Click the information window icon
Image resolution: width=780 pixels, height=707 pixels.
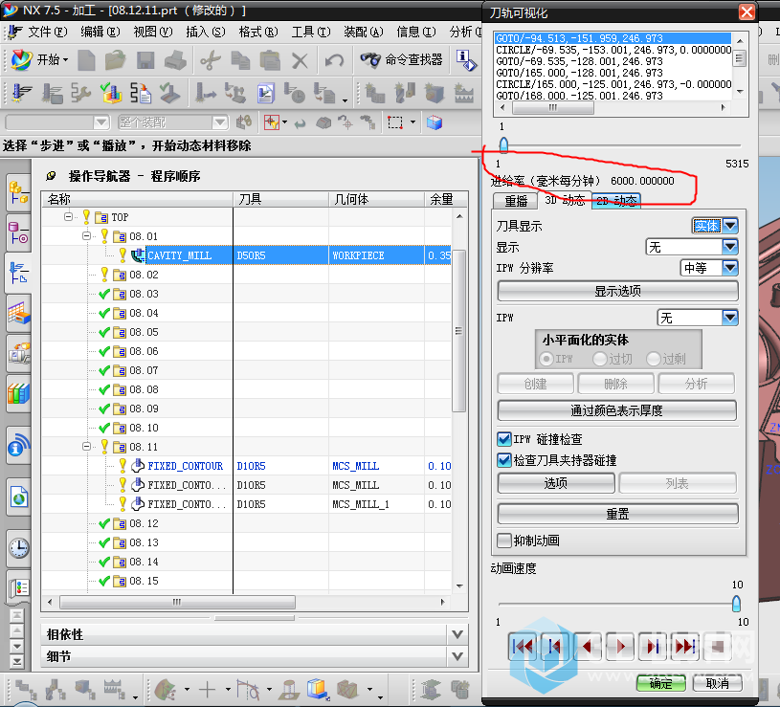466,60
